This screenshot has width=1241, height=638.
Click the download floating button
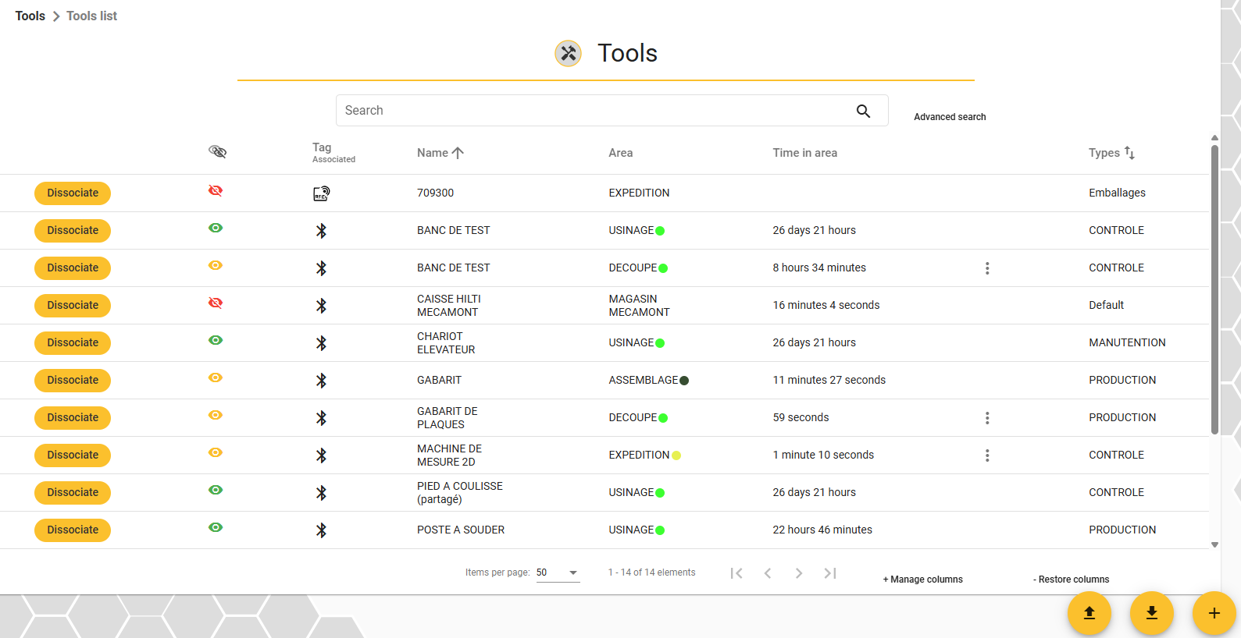1152,613
